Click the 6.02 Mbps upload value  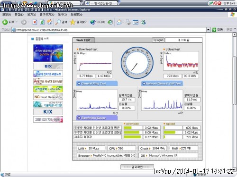click(191, 133)
